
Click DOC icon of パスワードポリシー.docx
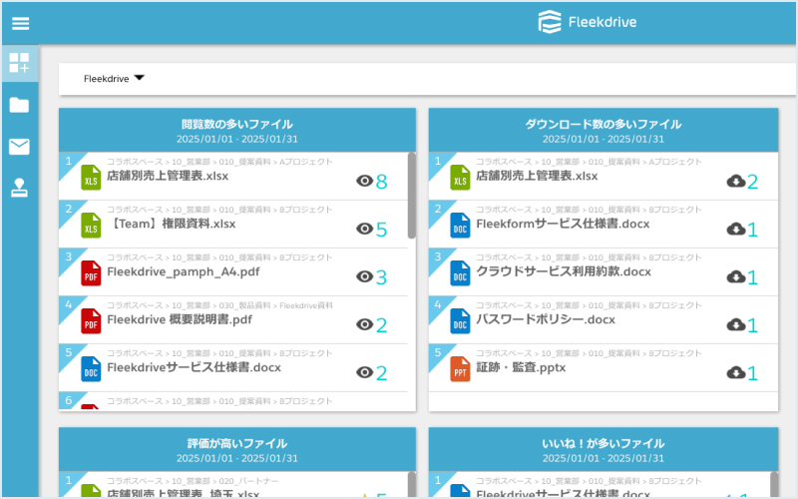tap(460, 321)
